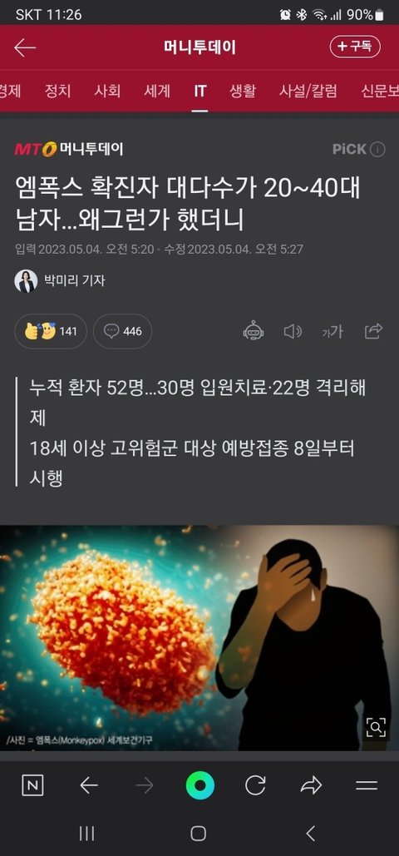Open the 446 comments button
The image size is (399, 856).
tap(122, 331)
